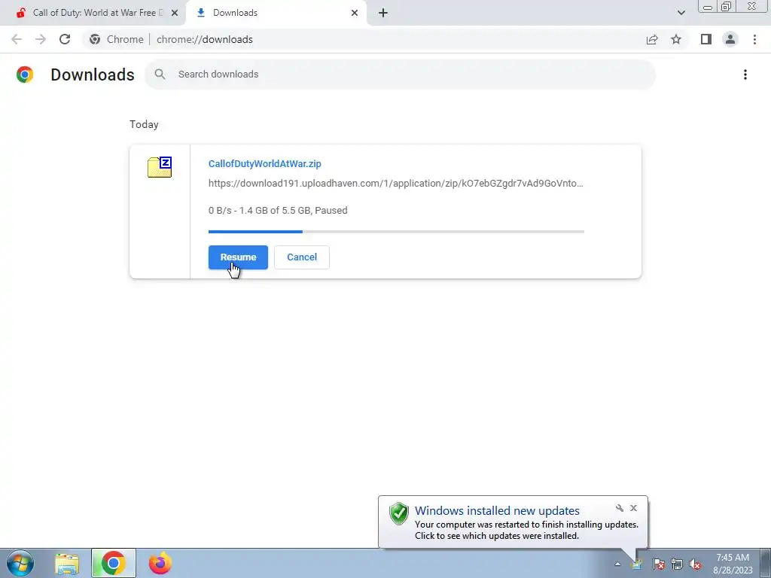Focus the Search downloads field
The width and height of the screenshot is (771, 578).
[401, 75]
